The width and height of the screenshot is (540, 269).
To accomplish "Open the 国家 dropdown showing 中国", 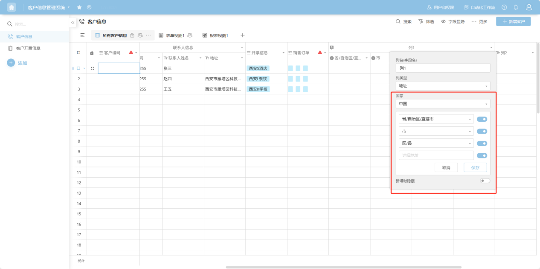I will [443, 104].
